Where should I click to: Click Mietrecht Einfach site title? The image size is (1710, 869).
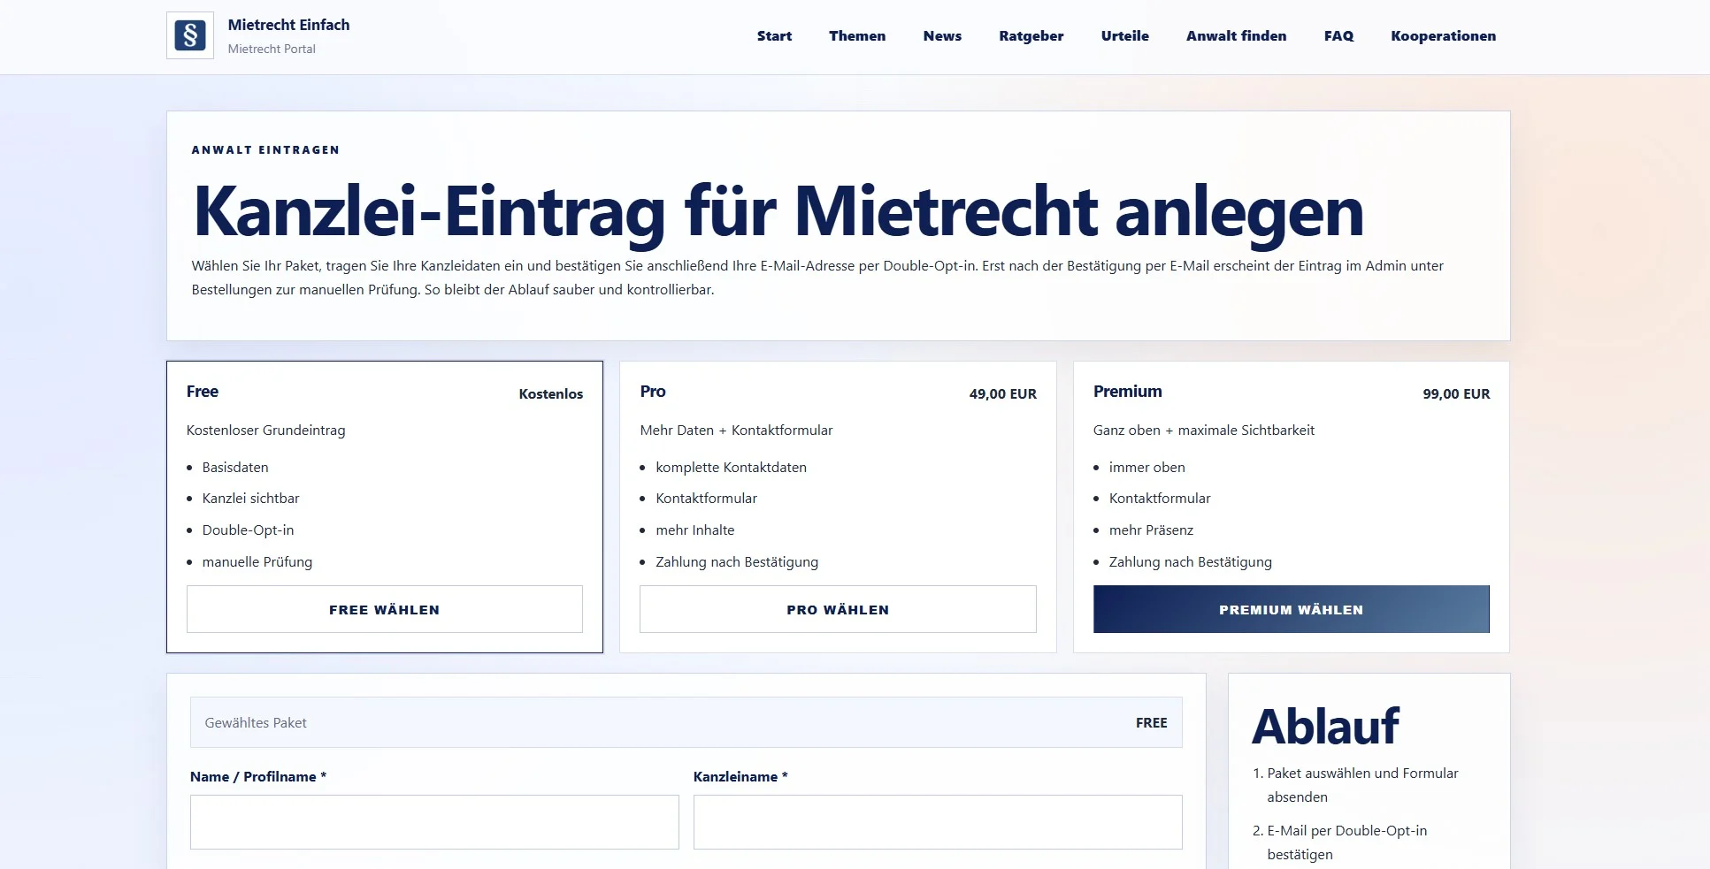288,25
